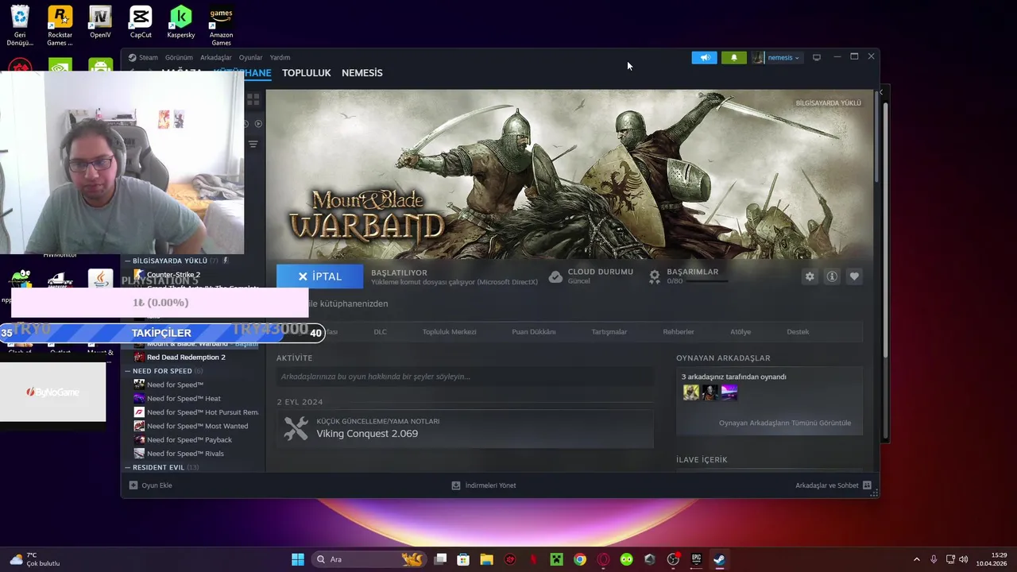Open Arkadaşlar ve Sohbet panel

click(x=833, y=485)
